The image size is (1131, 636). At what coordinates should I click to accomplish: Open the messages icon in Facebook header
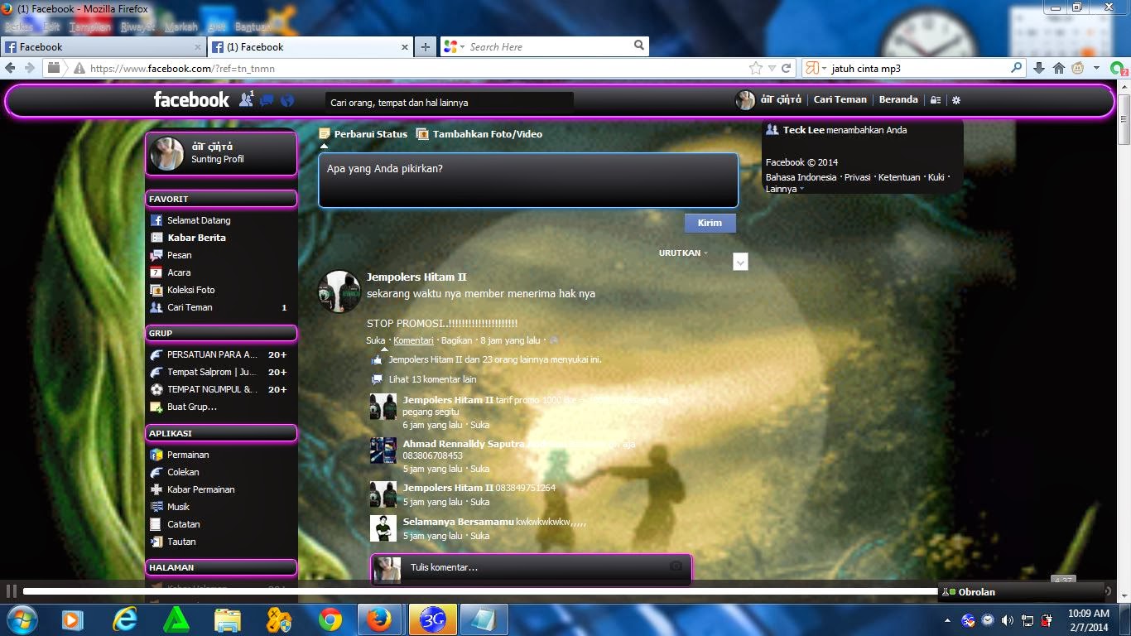pos(267,100)
